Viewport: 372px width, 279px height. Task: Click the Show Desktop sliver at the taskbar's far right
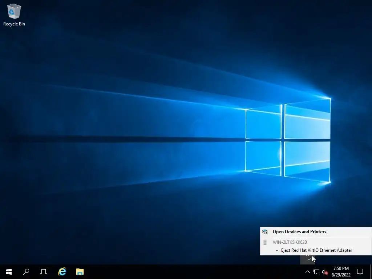pyautogui.click(x=371, y=272)
